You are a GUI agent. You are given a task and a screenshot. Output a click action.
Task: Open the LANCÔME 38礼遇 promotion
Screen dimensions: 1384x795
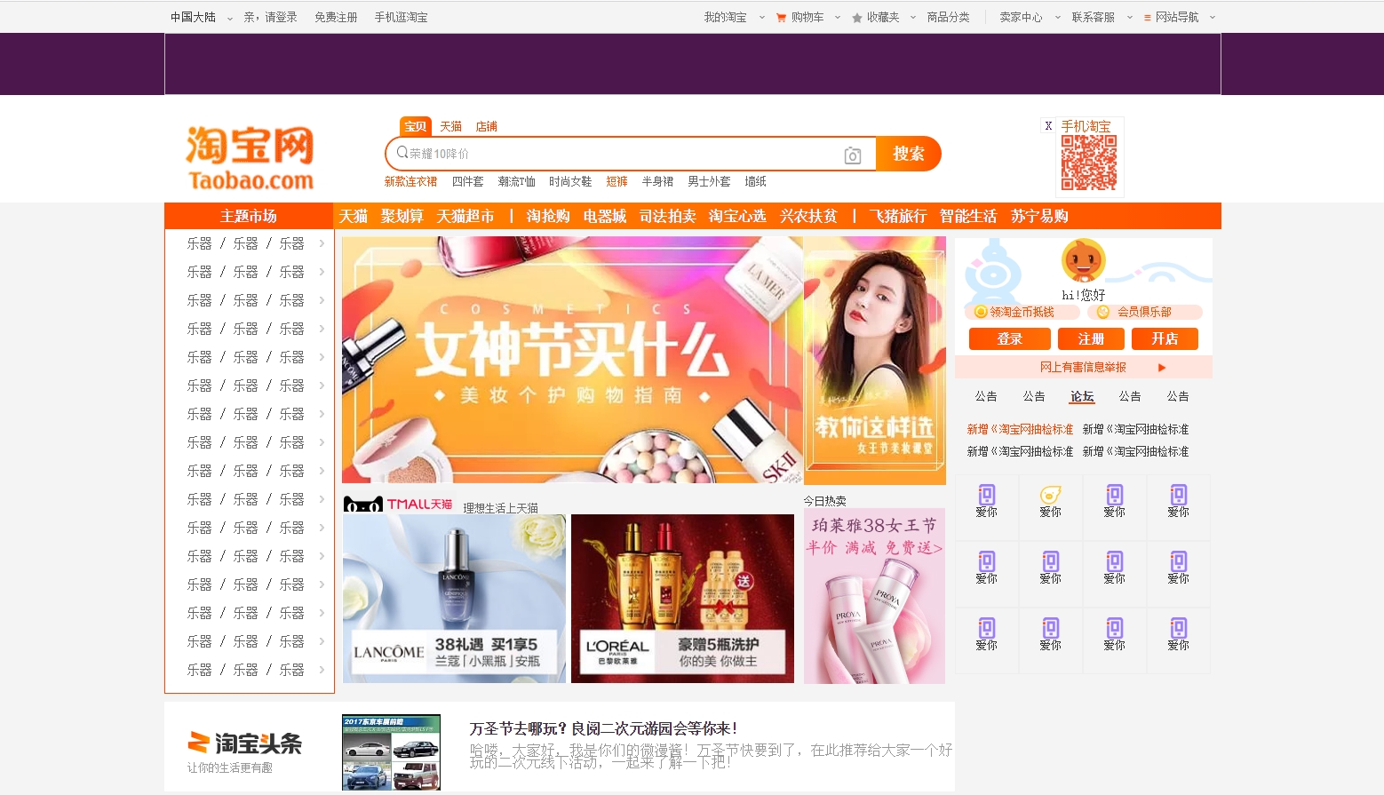(x=454, y=599)
